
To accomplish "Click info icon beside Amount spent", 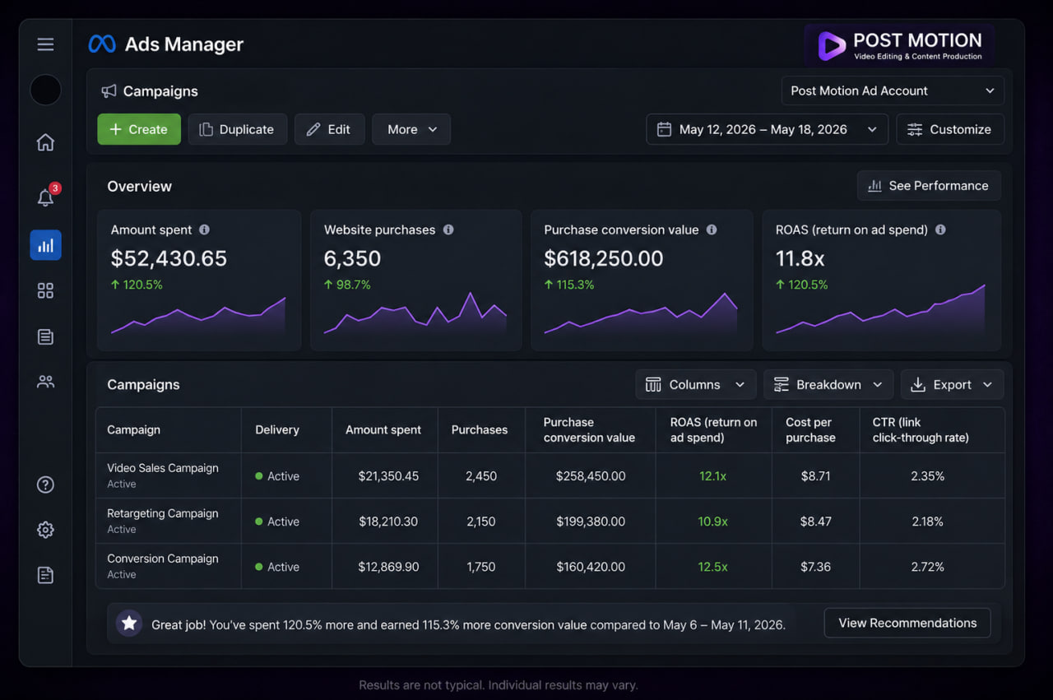I will [204, 229].
